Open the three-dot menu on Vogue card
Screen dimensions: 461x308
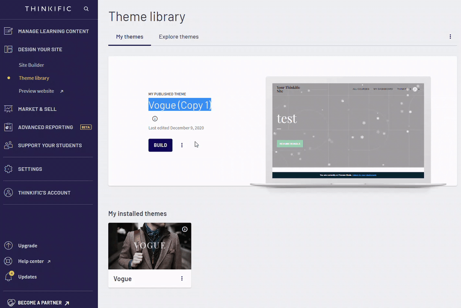coord(182,278)
